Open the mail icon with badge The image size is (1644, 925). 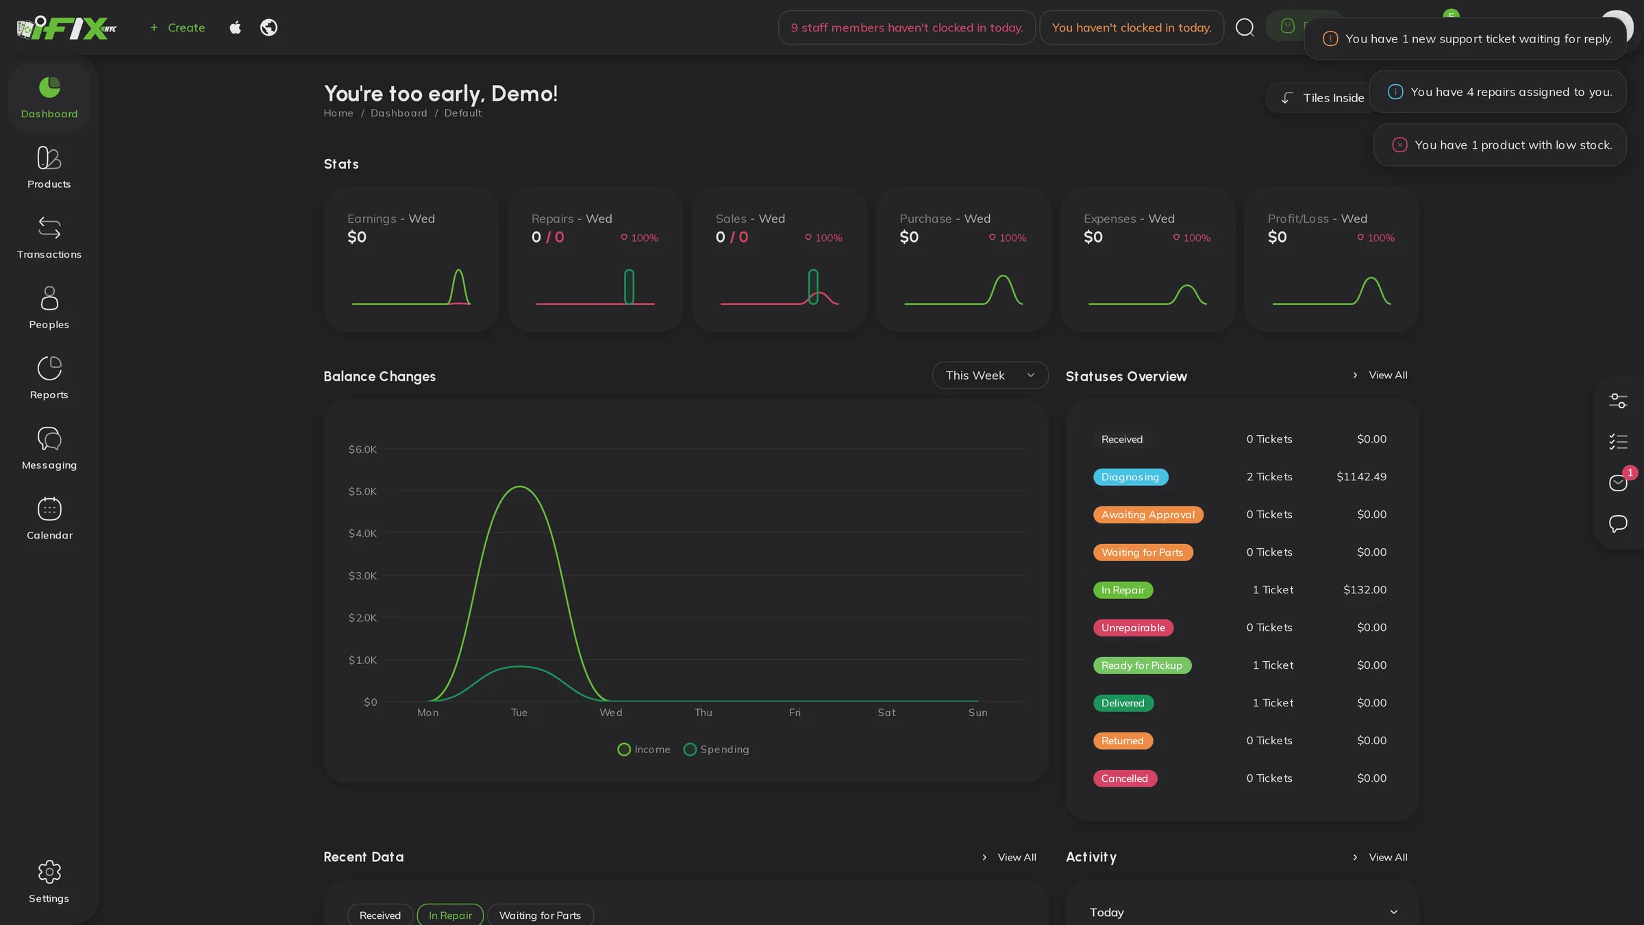tap(1618, 483)
